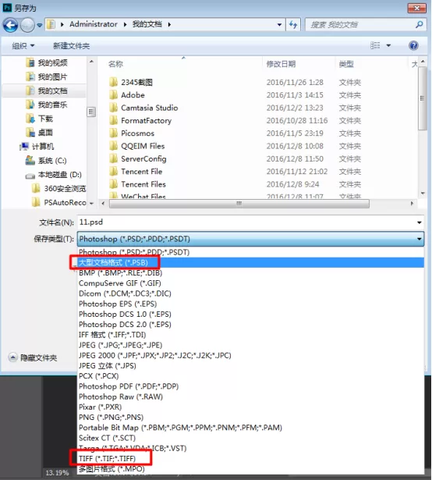Viewport: 432px width, 480px height.
Task: Click the file list vertical scrollbar
Action: pos(423,98)
